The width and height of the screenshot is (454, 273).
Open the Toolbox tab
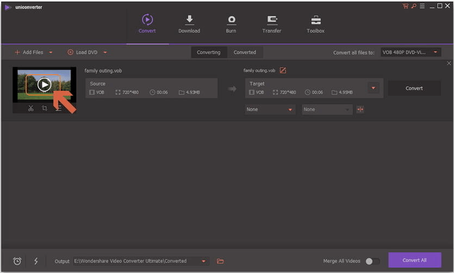(x=315, y=24)
